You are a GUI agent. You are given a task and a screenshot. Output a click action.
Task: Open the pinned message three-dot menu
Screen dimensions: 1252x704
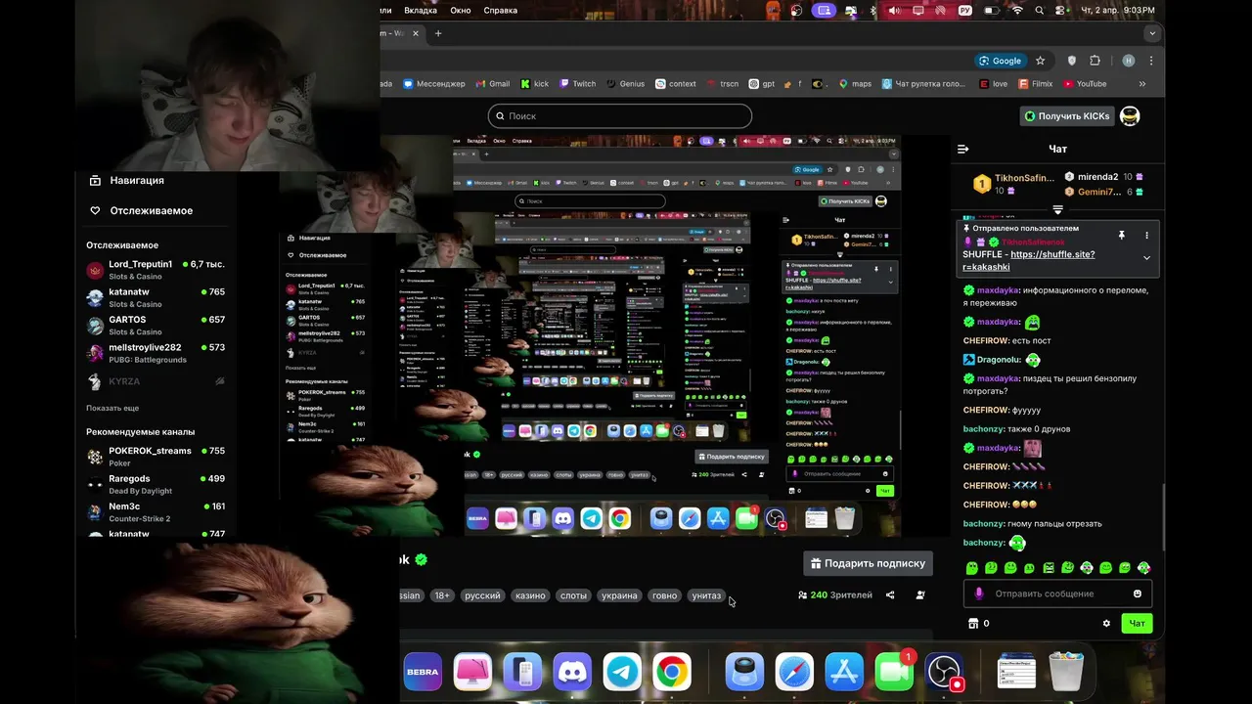[x=1146, y=236]
